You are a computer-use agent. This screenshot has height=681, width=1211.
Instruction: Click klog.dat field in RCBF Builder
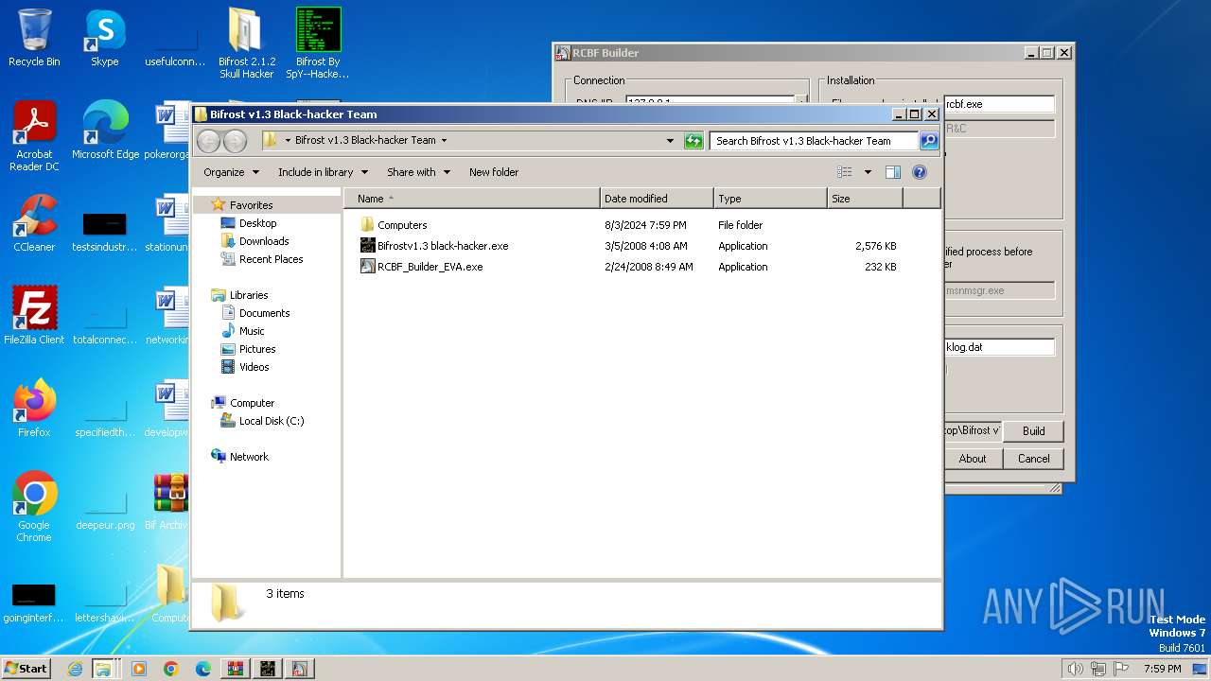click(998, 347)
